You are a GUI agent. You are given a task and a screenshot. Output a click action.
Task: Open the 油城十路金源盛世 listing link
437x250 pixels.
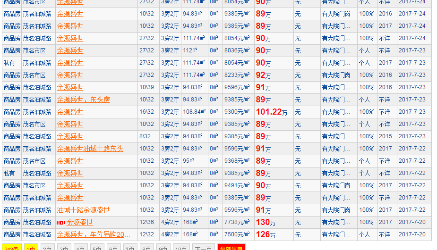[x=83, y=210]
